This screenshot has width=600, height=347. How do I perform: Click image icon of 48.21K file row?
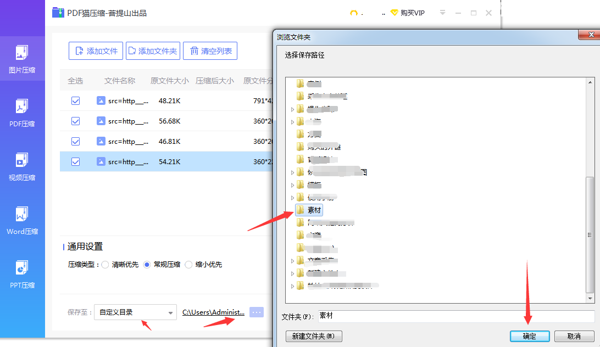[x=101, y=100]
